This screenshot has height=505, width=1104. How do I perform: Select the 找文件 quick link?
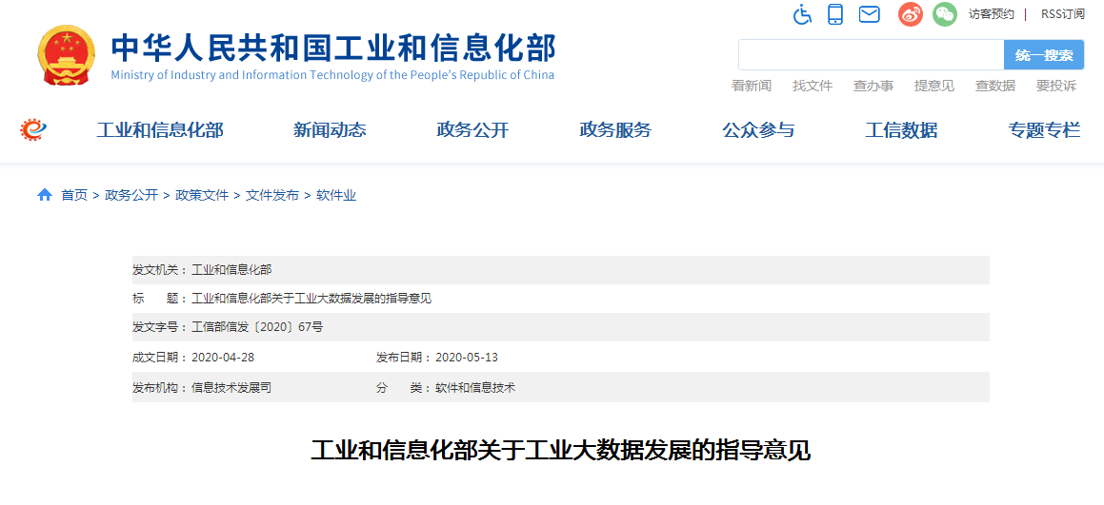pos(813,86)
